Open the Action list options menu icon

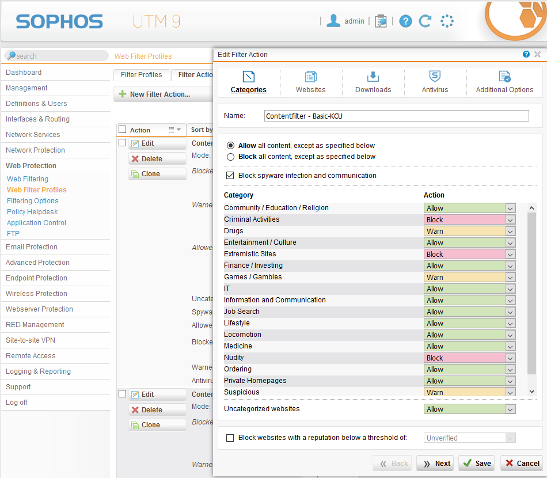point(175,130)
